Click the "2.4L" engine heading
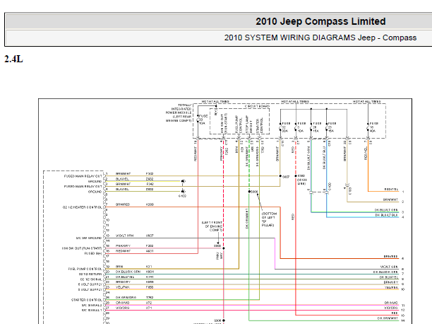432x324 pixels. point(13,59)
